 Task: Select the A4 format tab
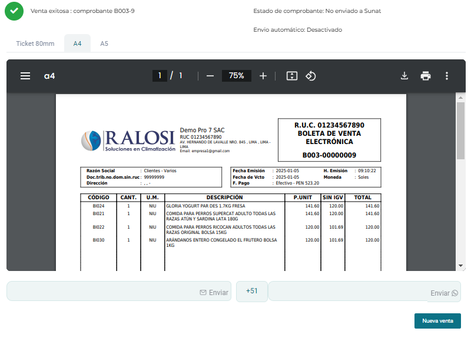point(77,43)
